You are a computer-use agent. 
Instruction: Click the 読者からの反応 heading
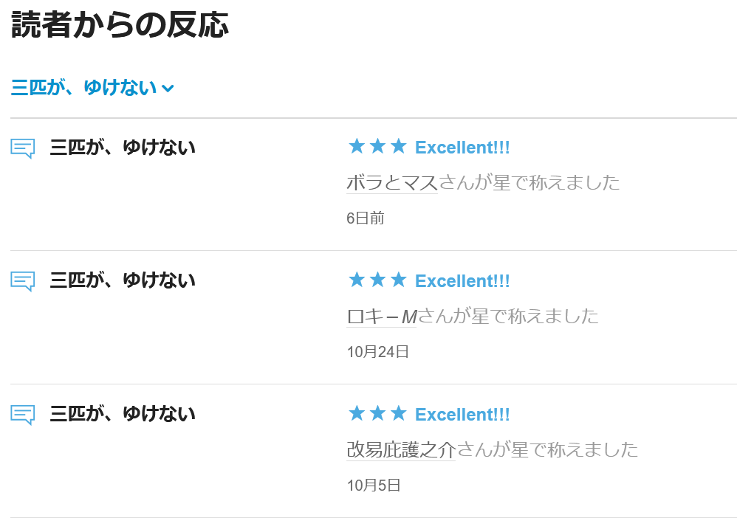pos(120,24)
